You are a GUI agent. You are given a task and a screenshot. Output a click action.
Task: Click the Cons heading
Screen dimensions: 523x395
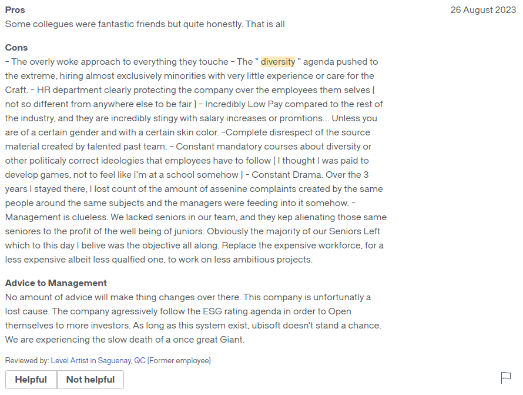click(x=16, y=48)
